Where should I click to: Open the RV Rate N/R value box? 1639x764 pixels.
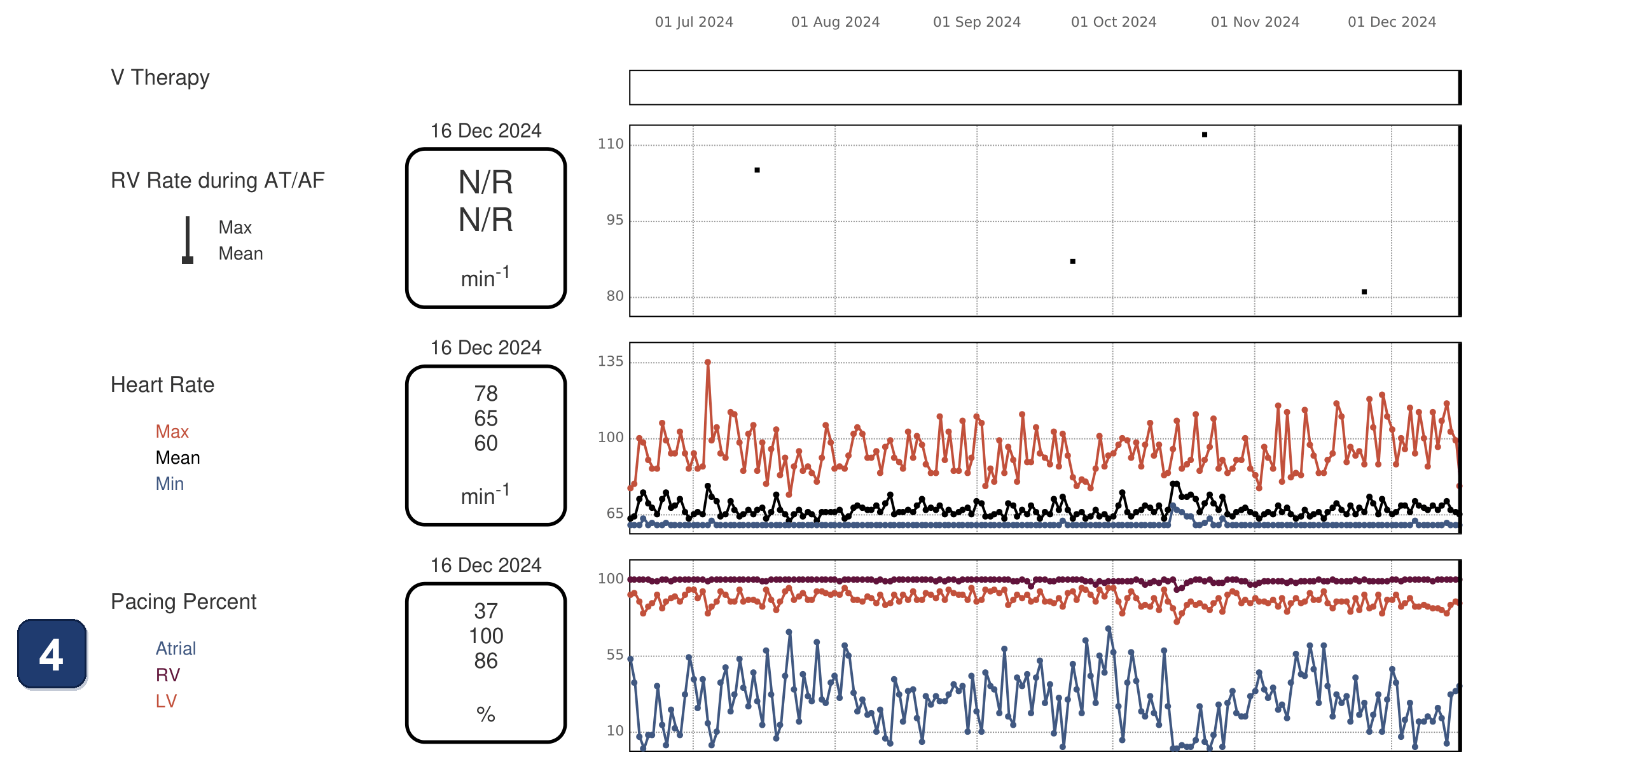click(485, 228)
